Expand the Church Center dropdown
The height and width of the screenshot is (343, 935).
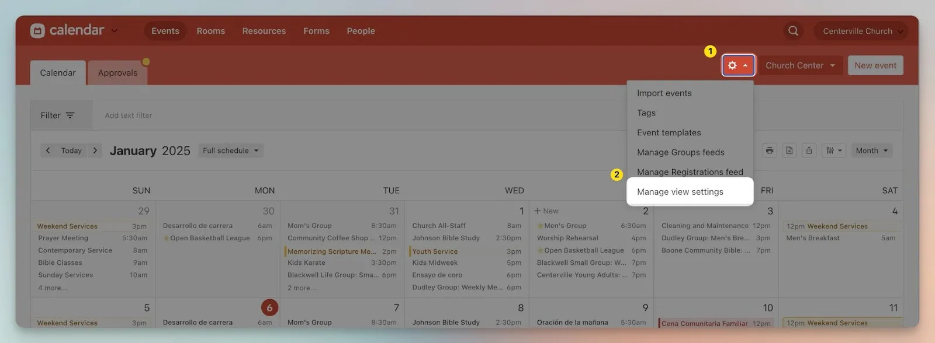pos(799,65)
